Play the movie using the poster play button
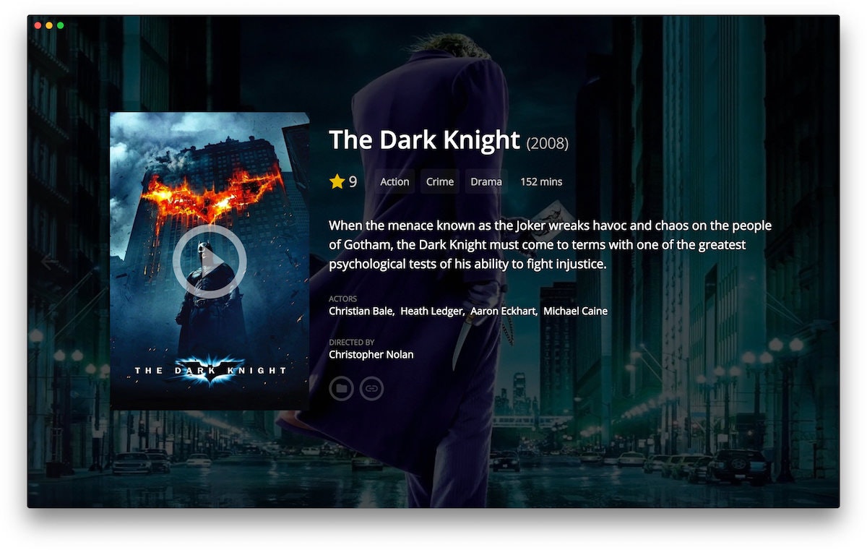Viewport: 867px width, 550px height. point(210,261)
